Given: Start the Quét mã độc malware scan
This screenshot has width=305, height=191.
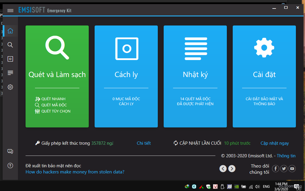Looking at the screenshot, I should coord(54,105).
